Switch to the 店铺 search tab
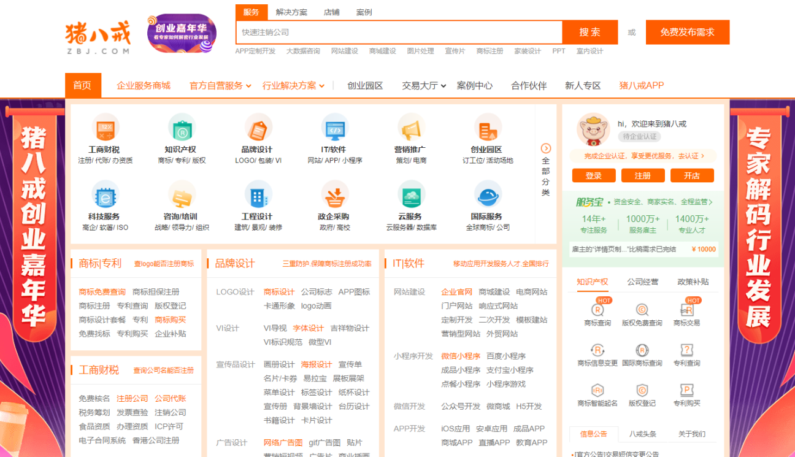The image size is (795, 457). pos(332,12)
